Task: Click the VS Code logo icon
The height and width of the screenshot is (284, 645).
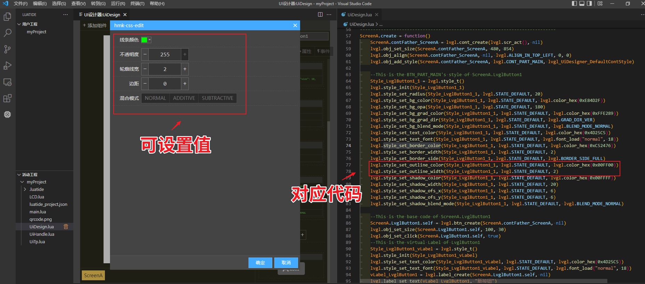Action: point(6,3)
